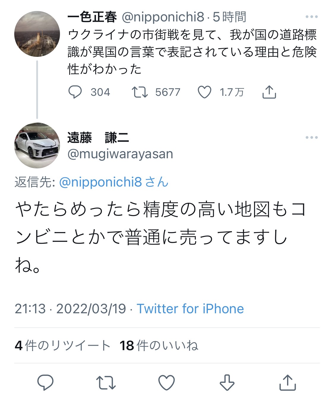The height and width of the screenshot is (404, 334).
Task: Tap reply icon in bottom action bar
Action: [45, 382]
